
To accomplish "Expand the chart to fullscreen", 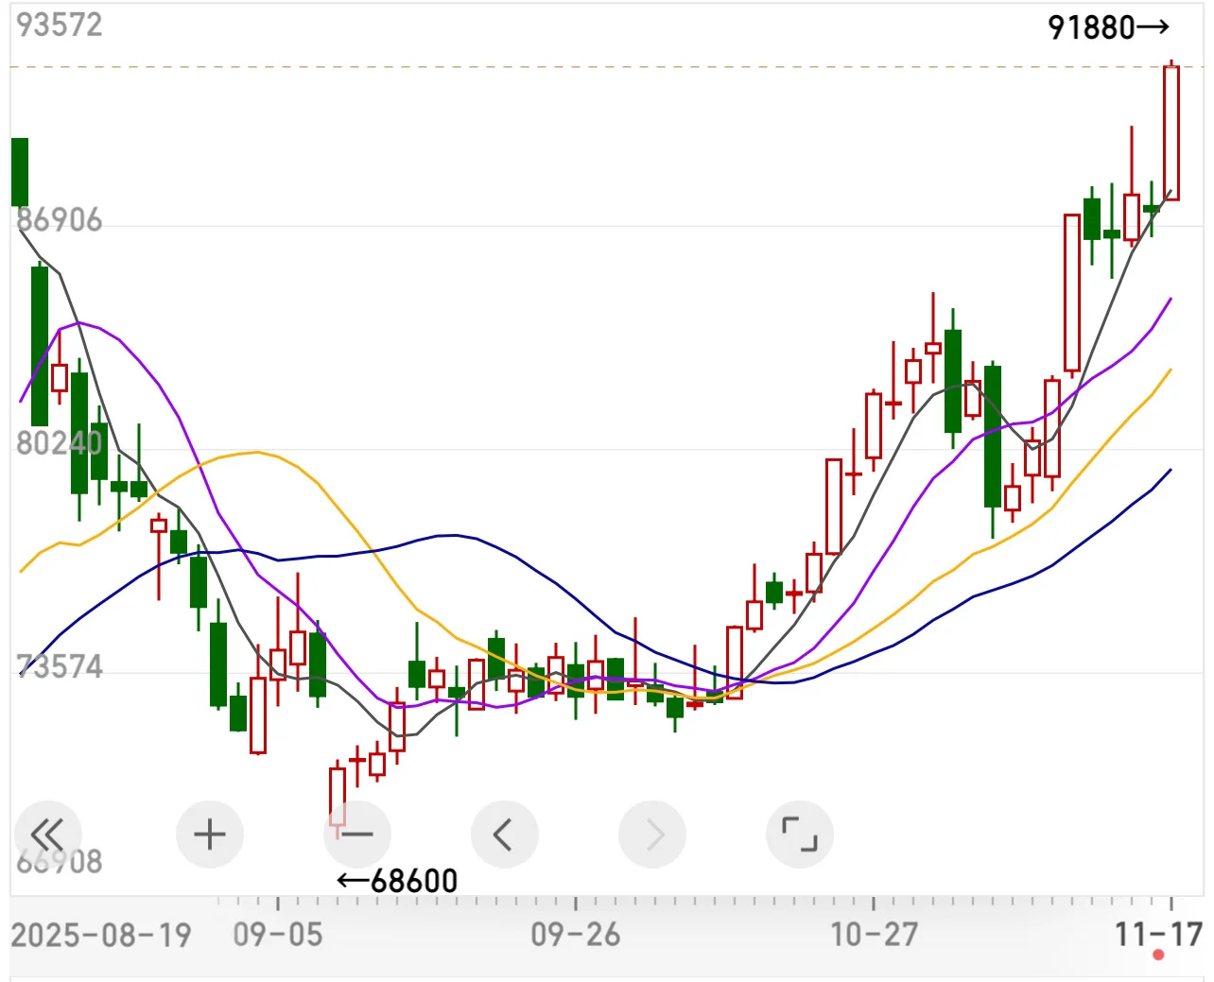I will pyautogui.click(x=800, y=835).
